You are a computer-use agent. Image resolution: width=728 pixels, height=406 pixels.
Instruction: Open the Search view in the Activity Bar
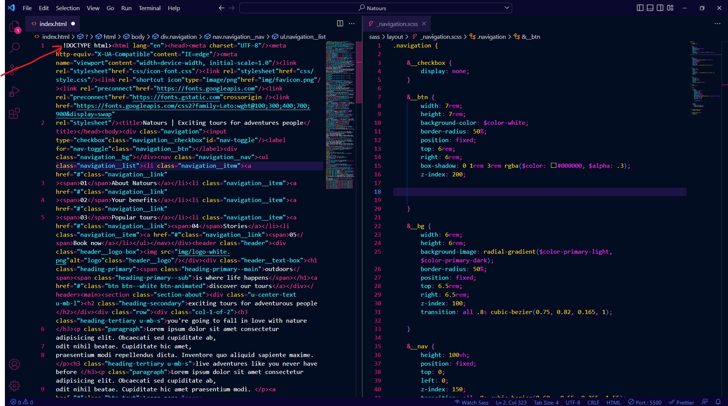tap(14, 48)
